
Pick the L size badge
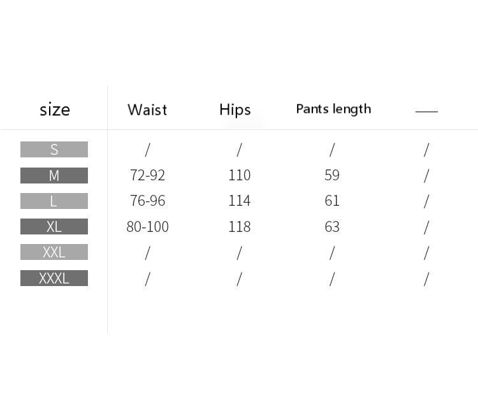click(x=54, y=201)
